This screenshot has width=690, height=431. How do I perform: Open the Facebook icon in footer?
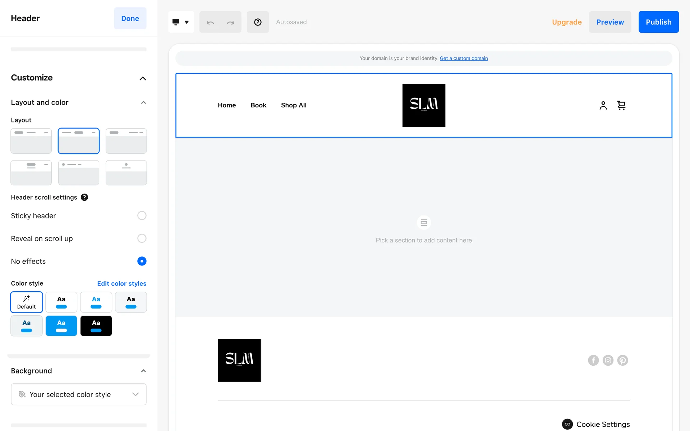(x=593, y=360)
